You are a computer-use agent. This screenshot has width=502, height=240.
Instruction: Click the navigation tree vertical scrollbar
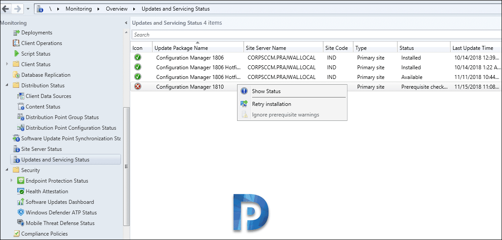click(126, 166)
